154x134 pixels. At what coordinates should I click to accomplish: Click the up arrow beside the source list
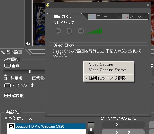pyautogui.click(x=91, y=129)
